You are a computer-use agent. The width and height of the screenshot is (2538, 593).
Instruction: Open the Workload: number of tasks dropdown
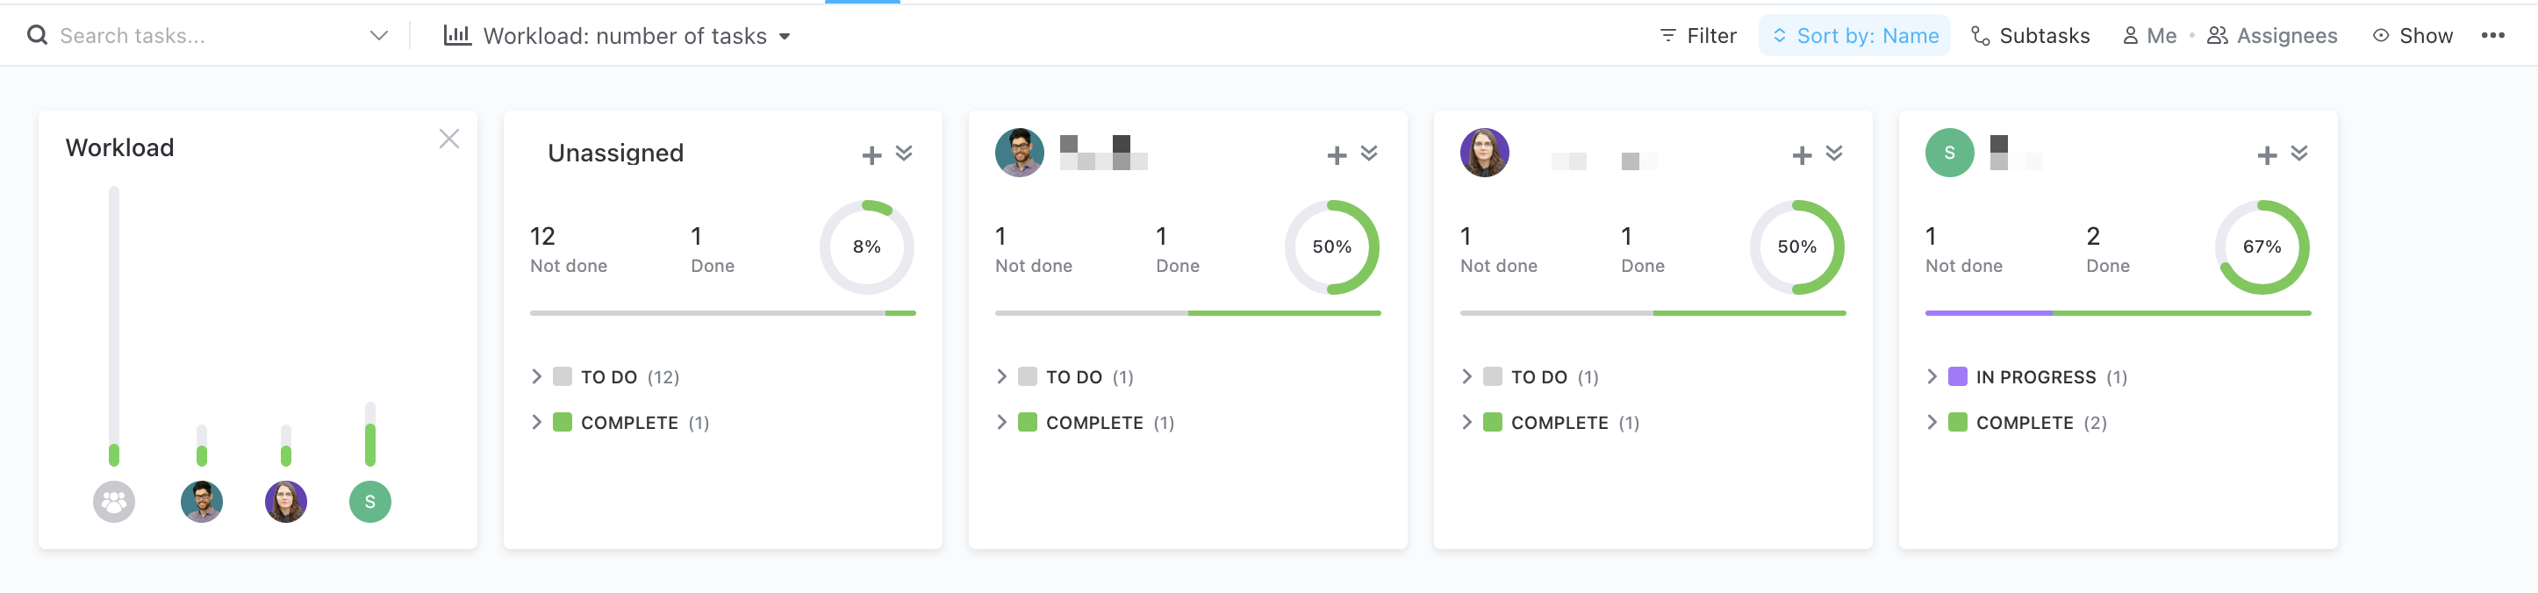coord(617,35)
